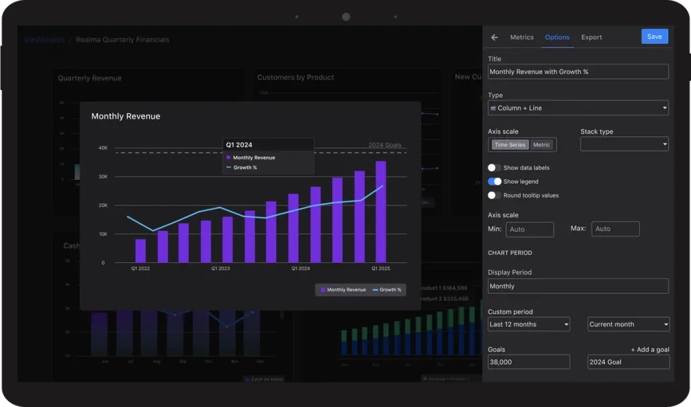The width and height of the screenshot is (691, 407).
Task: Switch to the Options tab
Action: tap(557, 38)
